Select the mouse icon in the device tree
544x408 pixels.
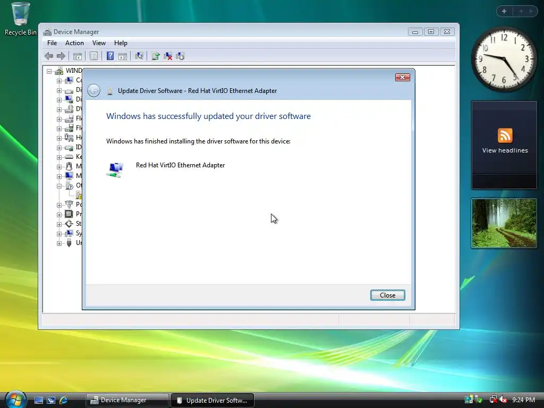coord(69,166)
